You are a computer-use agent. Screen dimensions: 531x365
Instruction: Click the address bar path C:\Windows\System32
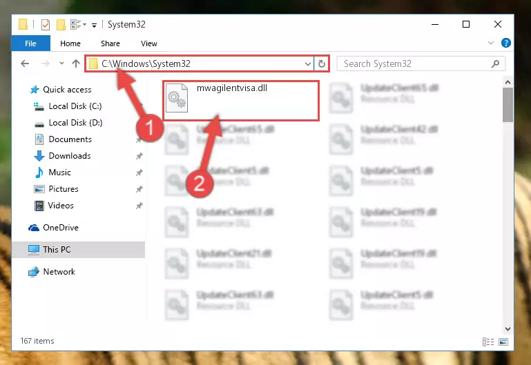point(146,63)
